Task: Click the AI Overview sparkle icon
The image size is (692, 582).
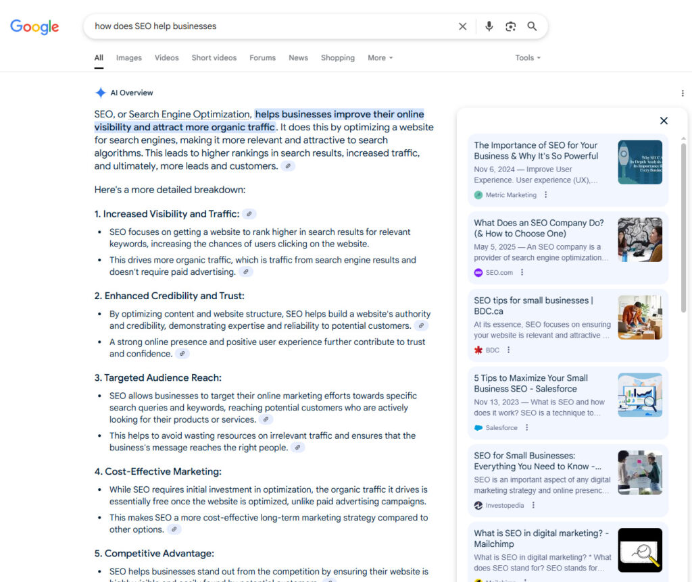Action: (x=100, y=92)
